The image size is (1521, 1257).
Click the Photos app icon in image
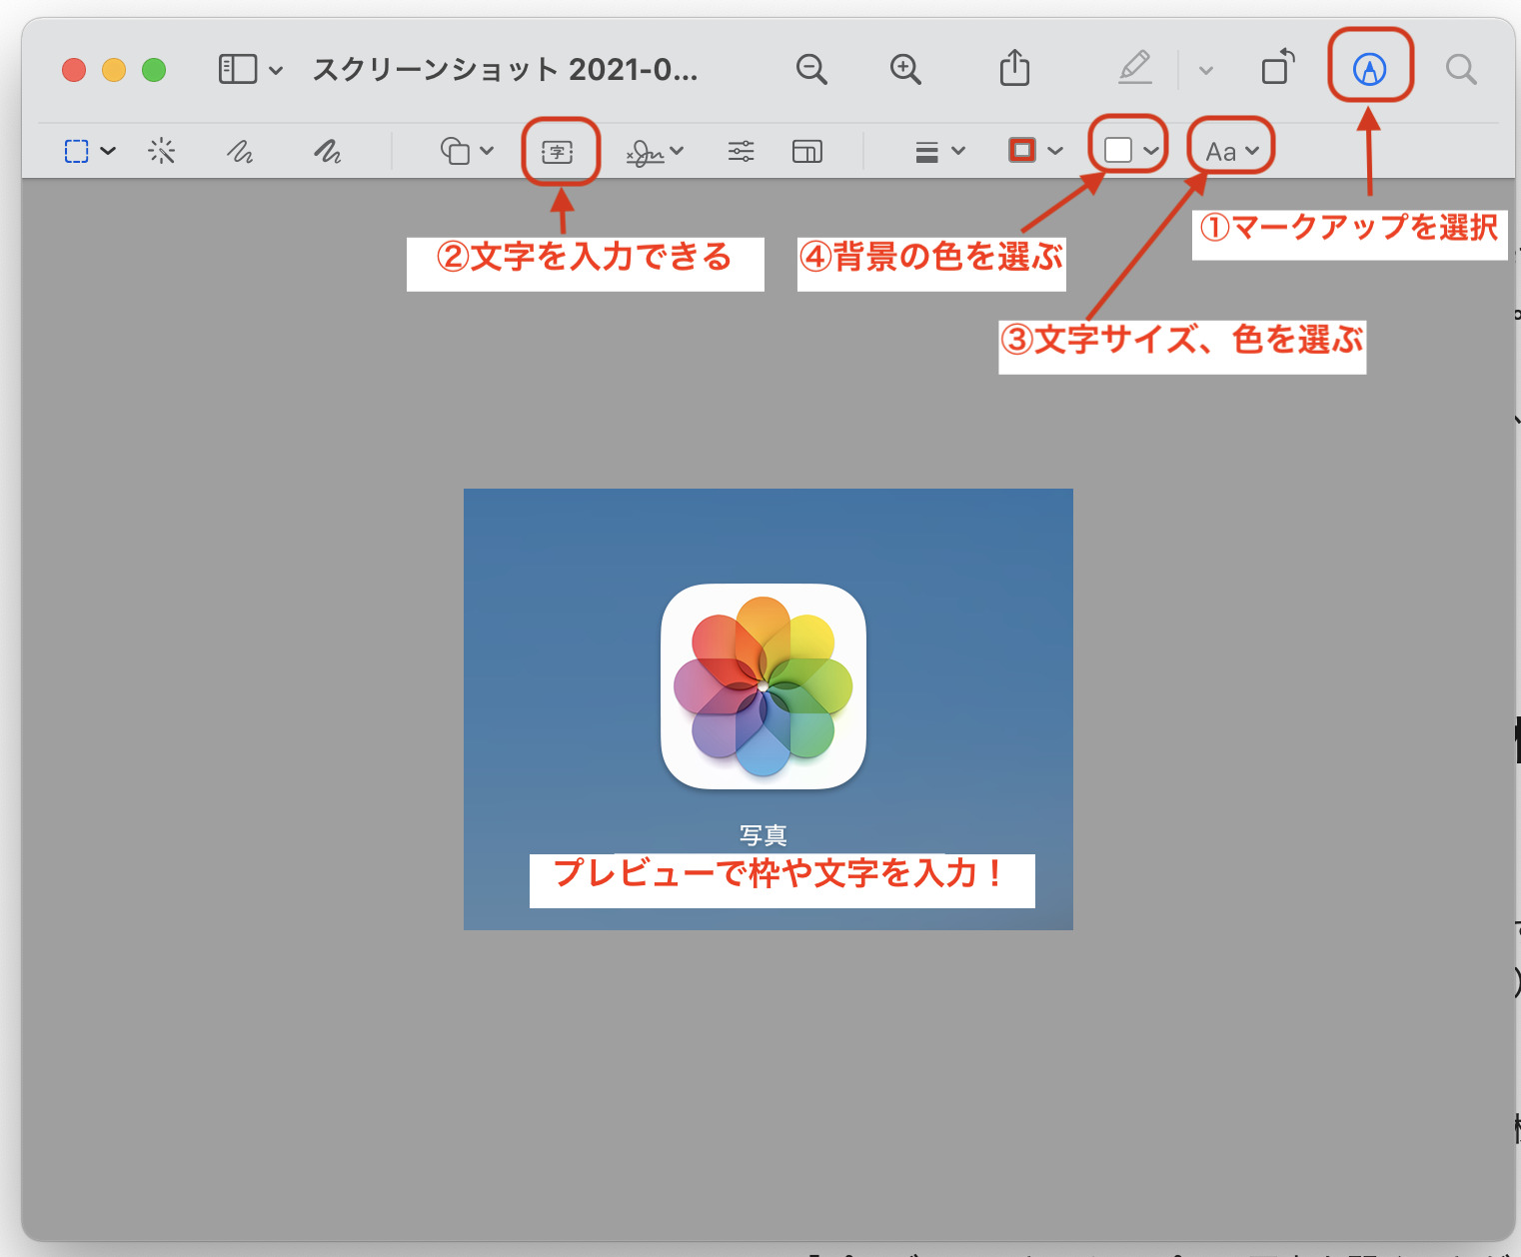[763, 686]
